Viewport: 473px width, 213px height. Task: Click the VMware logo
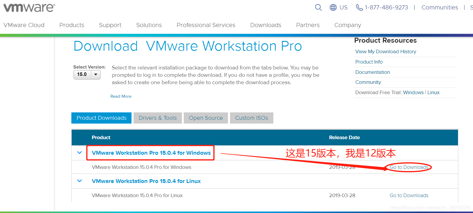click(29, 8)
